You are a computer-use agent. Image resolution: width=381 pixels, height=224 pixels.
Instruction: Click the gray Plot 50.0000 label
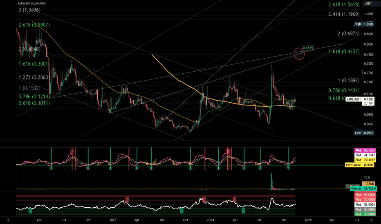pos(365,209)
